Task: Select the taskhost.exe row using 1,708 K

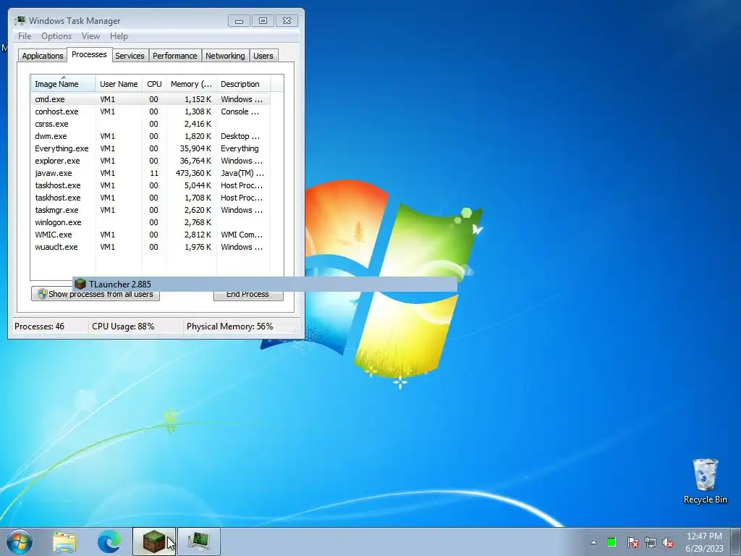Action: [151, 198]
